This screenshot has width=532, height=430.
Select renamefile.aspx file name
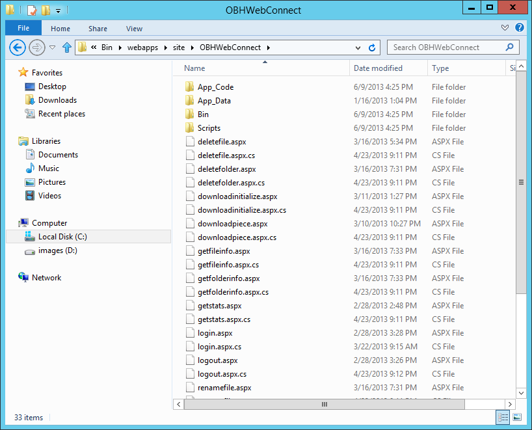coord(224,388)
